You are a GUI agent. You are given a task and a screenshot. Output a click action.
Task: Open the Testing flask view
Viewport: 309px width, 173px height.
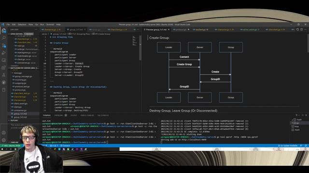(x=3, y=75)
